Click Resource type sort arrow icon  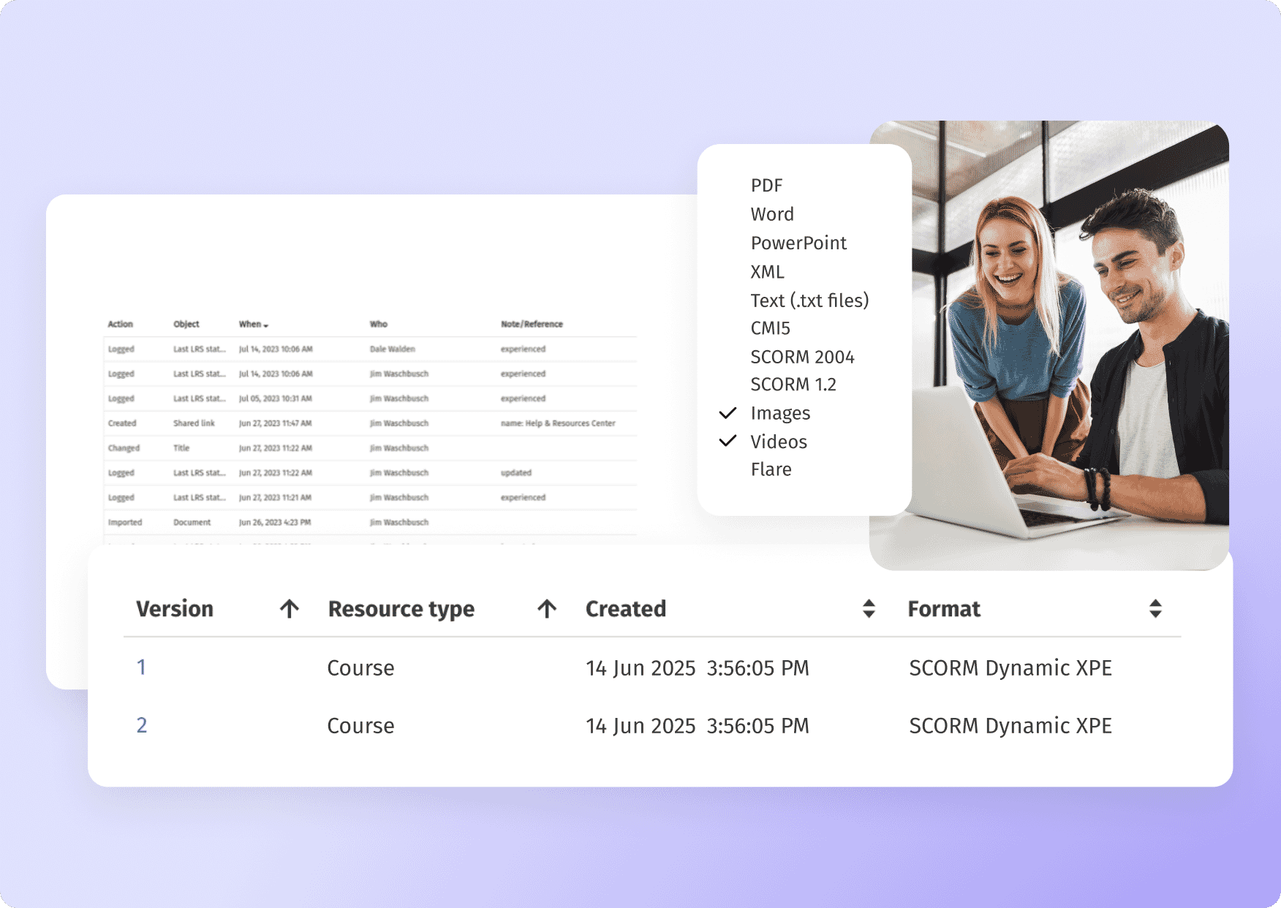(547, 609)
